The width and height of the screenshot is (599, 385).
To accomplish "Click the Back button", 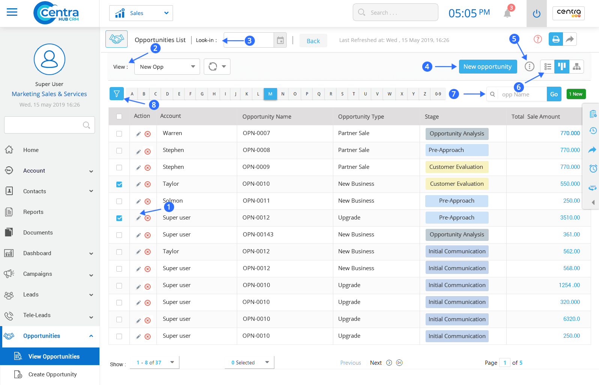I will coord(313,41).
